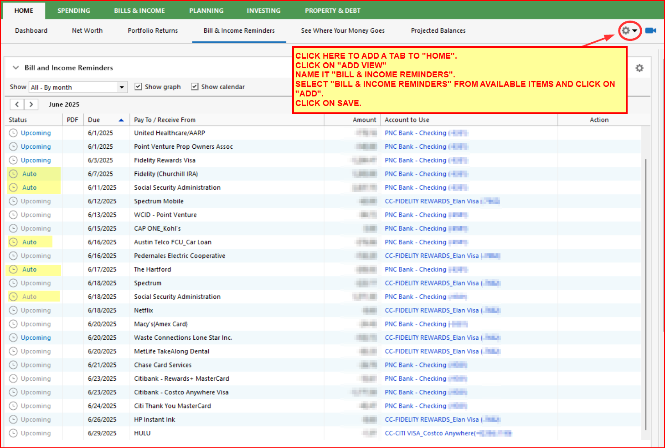
Task: Select Social Security Administration payee due 6/11/2025
Action: (x=177, y=187)
